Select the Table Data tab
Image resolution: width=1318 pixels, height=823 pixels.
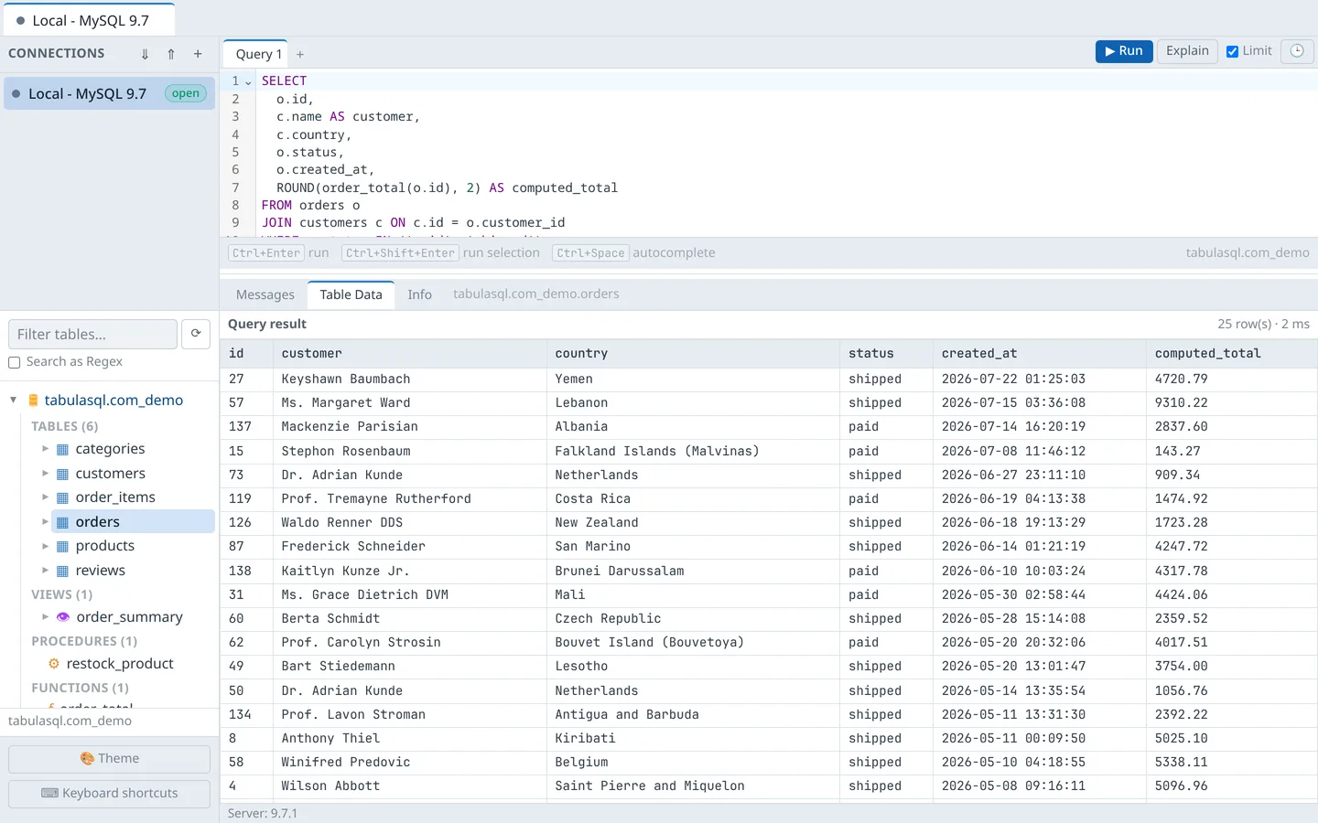(351, 294)
